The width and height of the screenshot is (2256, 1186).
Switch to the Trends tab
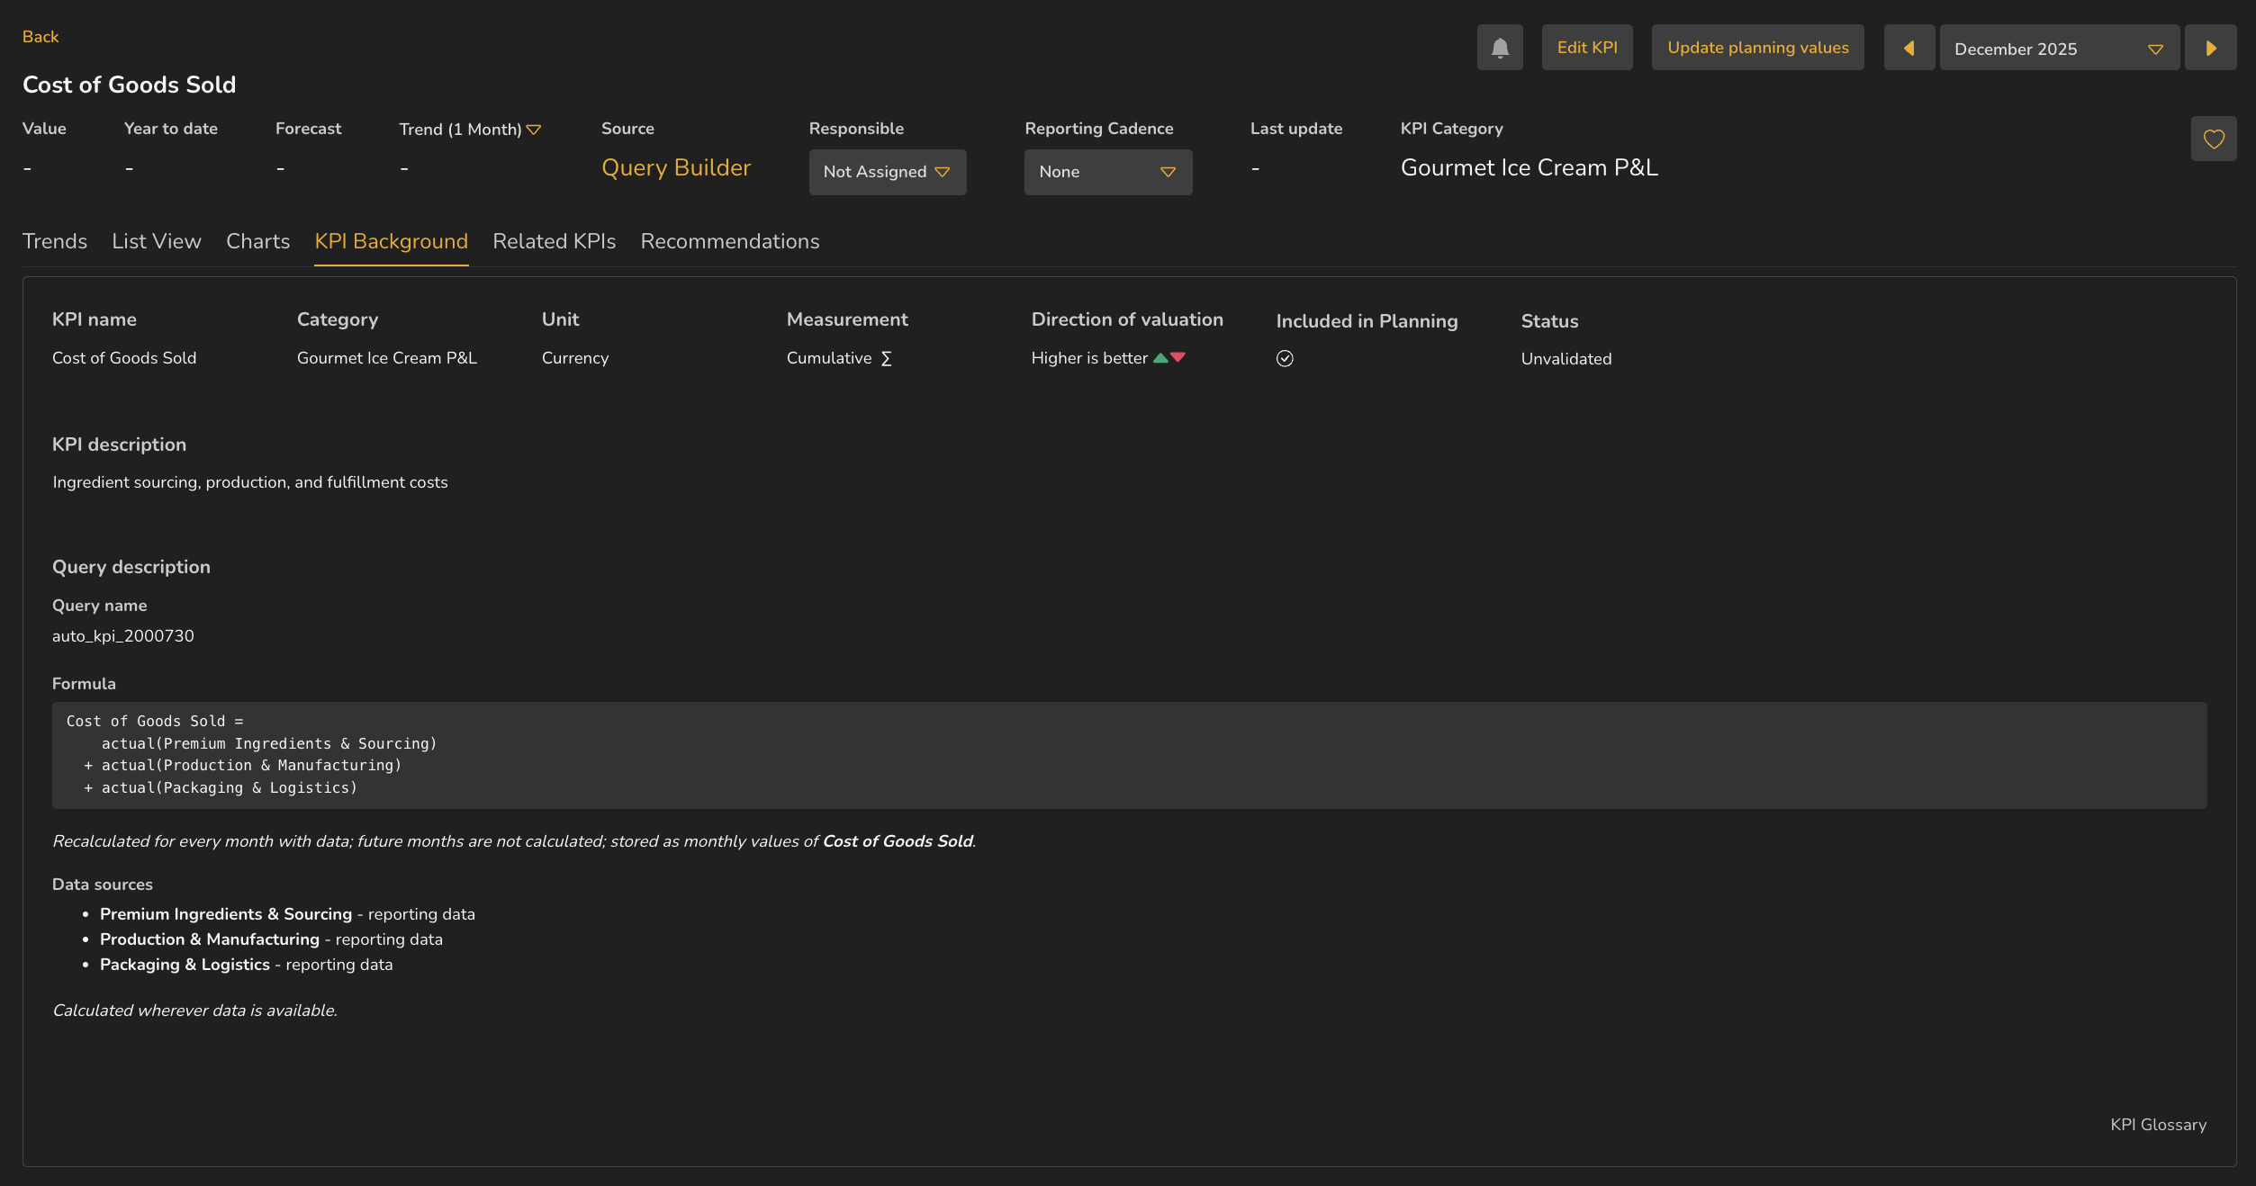click(55, 241)
